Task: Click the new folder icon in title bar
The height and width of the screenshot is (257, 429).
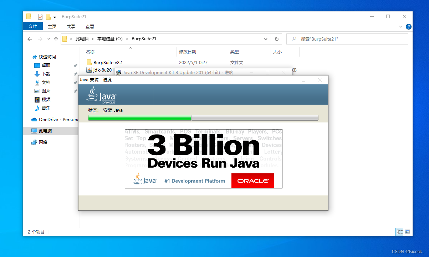Action: coord(48,16)
